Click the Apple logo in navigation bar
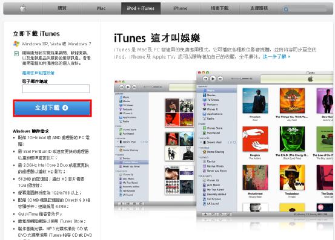This screenshot has width=335, height=240. (x=23, y=8)
